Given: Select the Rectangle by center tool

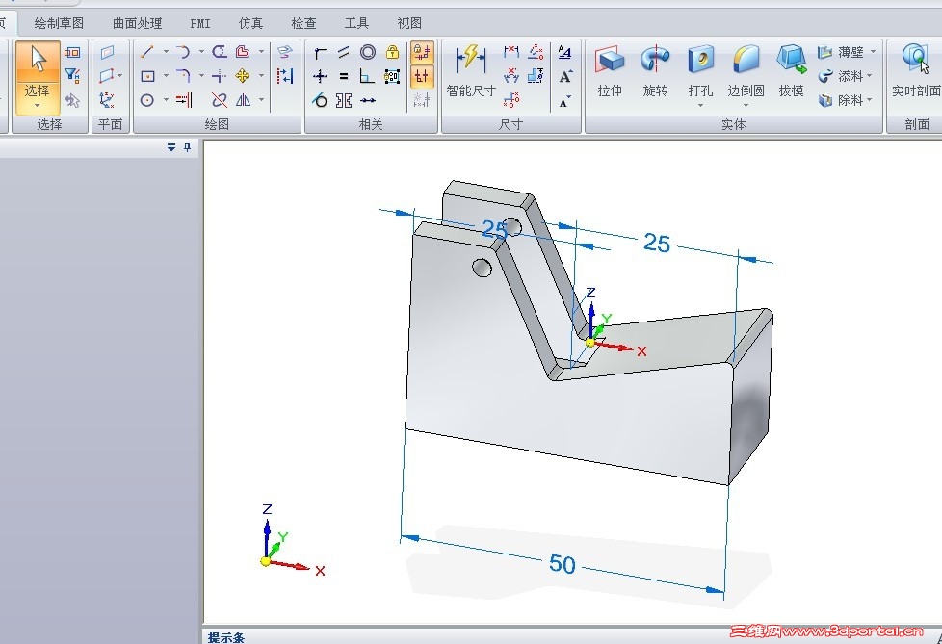Looking at the screenshot, I should (x=147, y=76).
